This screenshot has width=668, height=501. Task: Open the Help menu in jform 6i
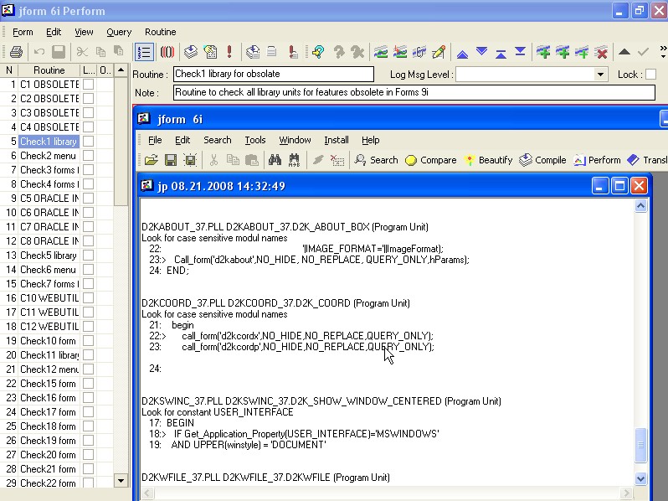(x=371, y=140)
